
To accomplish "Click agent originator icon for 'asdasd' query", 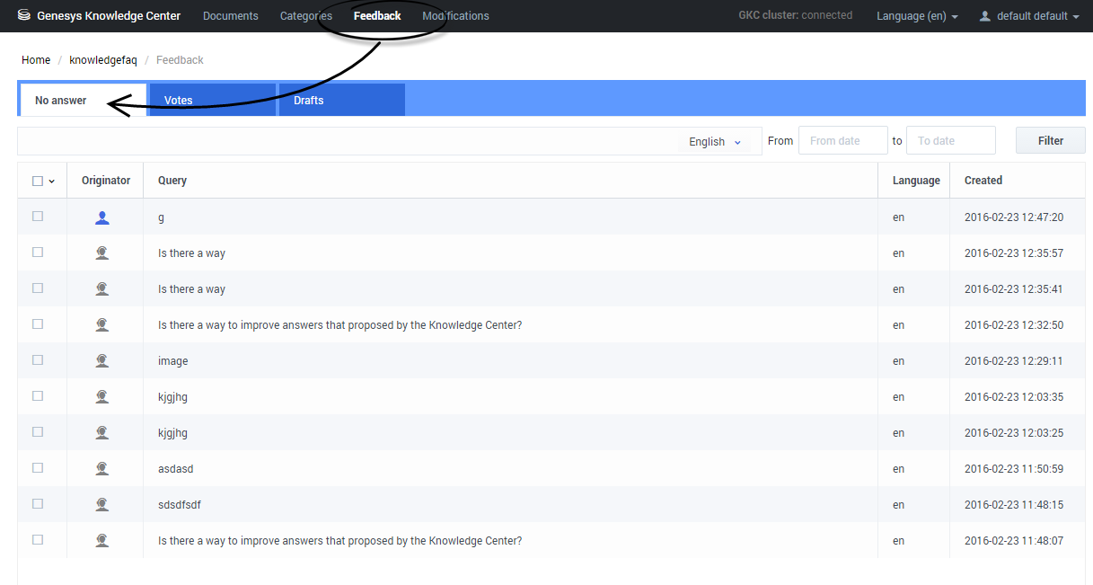I will tap(102, 469).
